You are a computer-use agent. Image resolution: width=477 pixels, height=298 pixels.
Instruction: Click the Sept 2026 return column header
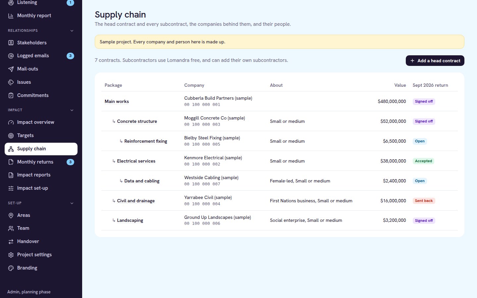(x=430, y=85)
